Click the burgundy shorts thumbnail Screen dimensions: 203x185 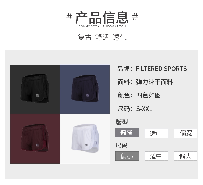pos(35,139)
